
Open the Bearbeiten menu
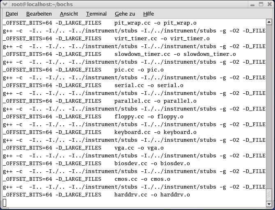39,14
